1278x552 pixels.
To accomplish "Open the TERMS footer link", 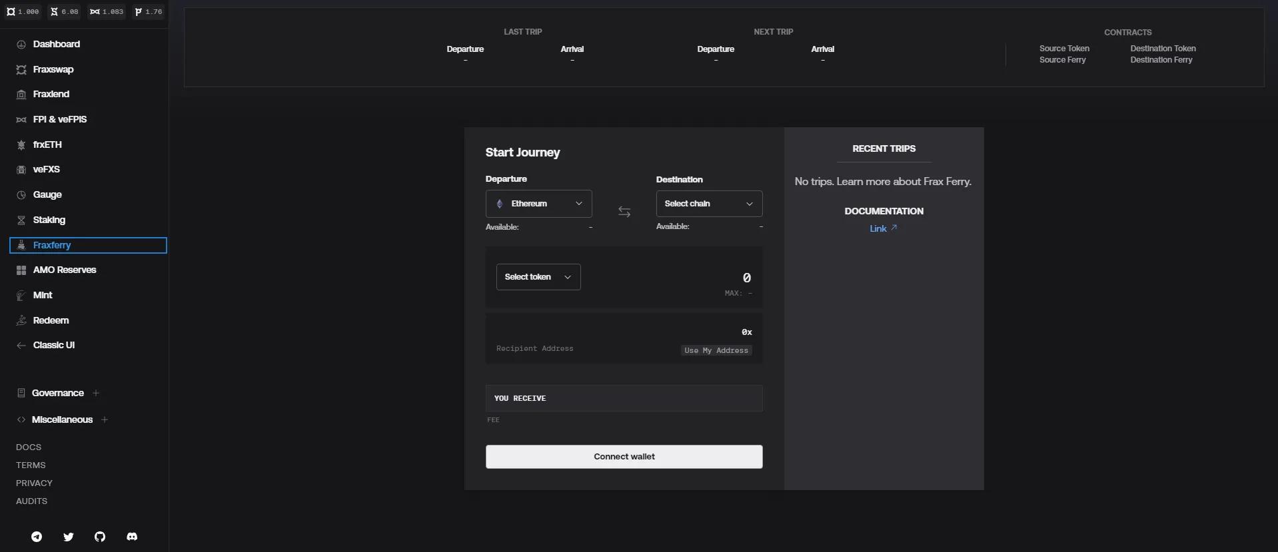I will [31, 465].
